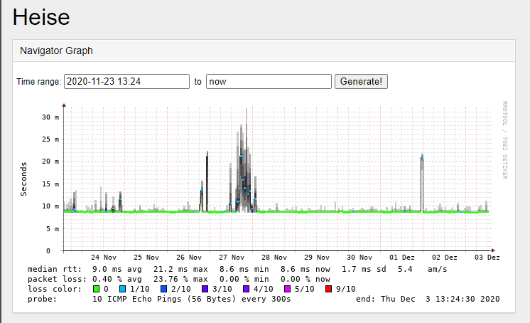Click the purple 4/10 loss swatch

(x=246, y=289)
